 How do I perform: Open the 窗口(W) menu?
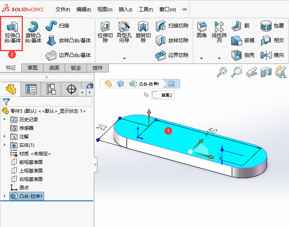(x=168, y=9)
